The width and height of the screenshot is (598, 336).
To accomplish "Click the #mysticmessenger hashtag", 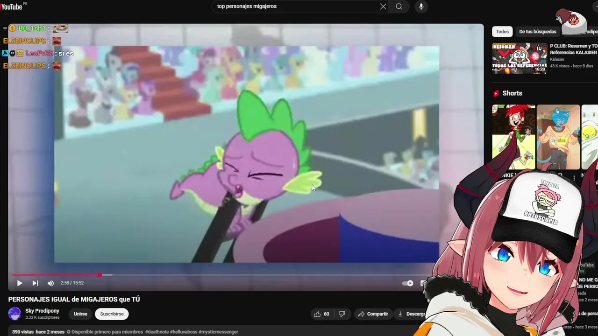I will (x=218, y=332).
